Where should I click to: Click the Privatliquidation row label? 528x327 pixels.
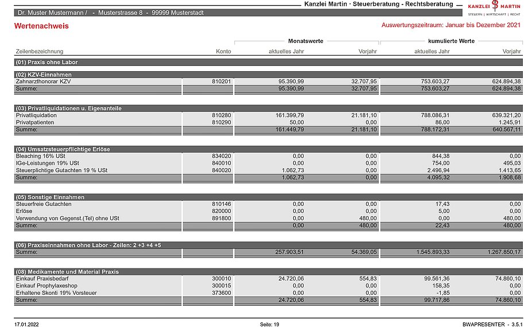pyautogui.click(x=36, y=115)
